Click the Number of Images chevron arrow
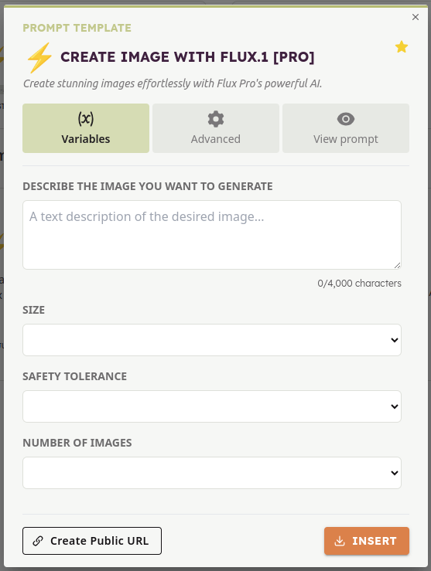The height and width of the screenshot is (571, 431). pos(394,473)
